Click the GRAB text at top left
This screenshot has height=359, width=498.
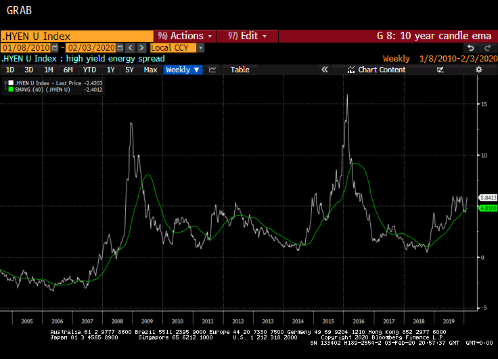pyautogui.click(x=19, y=10)
